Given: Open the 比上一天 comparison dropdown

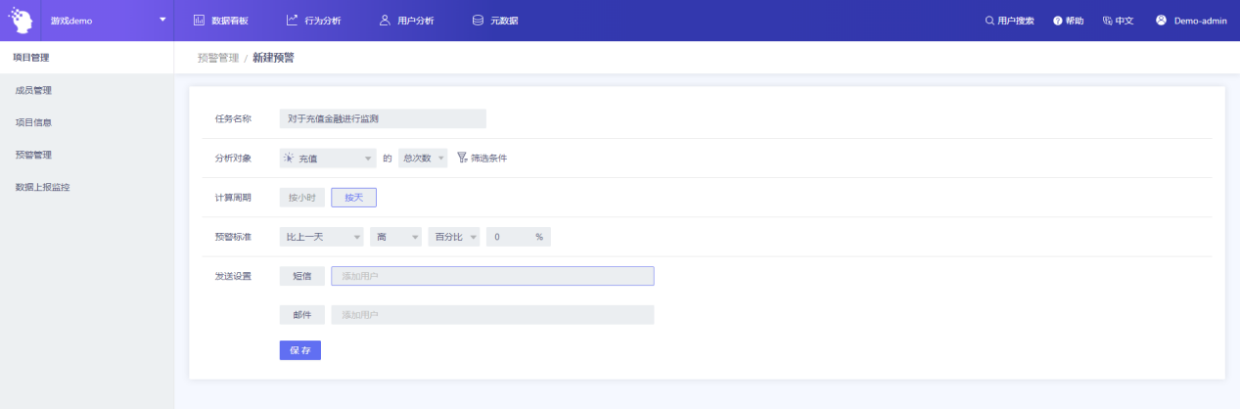Looking at the screenshot, I should tap(321, 237).
